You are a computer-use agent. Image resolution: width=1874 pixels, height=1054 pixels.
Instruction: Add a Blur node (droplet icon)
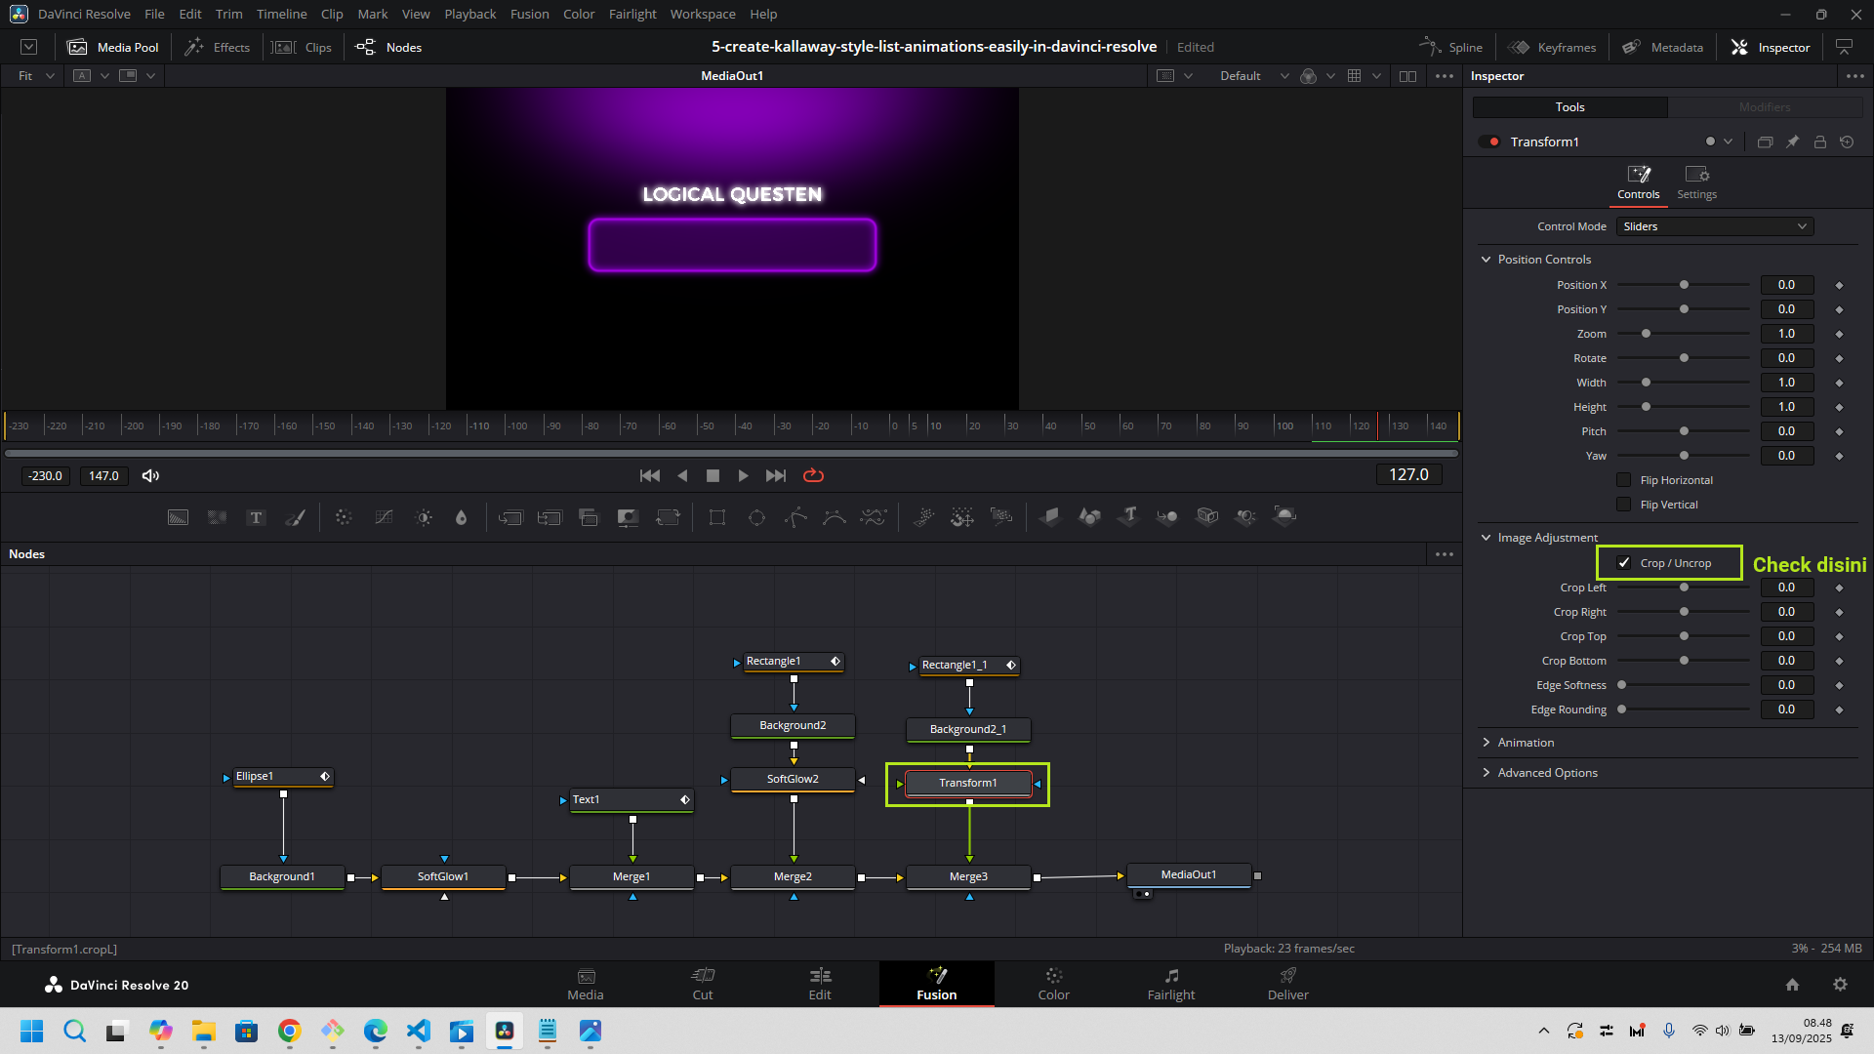point(462,517)
